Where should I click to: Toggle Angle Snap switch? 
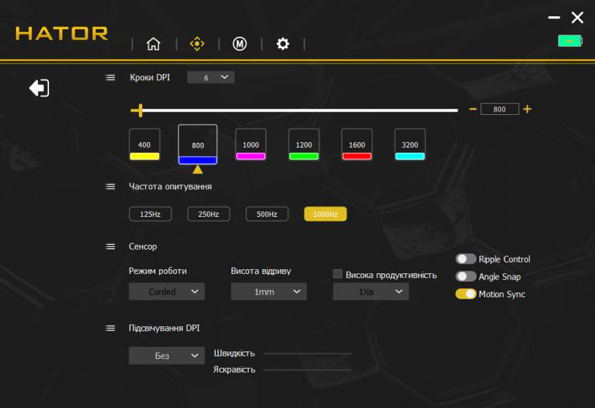[466, 277]
